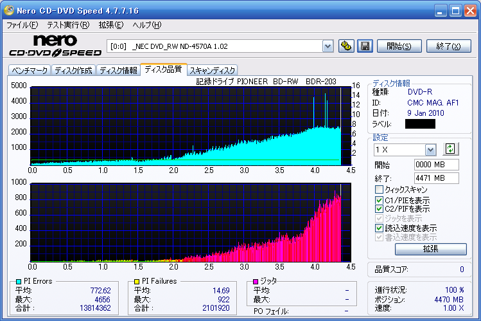Click the ポジション value 4470 MB
The image size is (481, 321).
[449, 300]
